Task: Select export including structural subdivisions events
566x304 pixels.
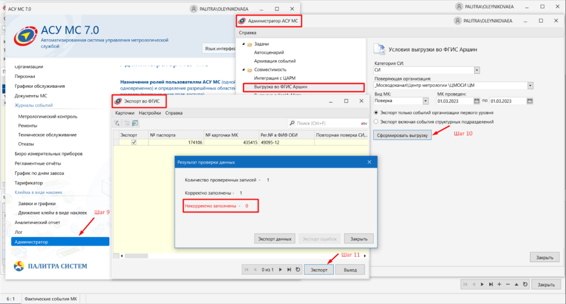Action: (x=376, y=122)
